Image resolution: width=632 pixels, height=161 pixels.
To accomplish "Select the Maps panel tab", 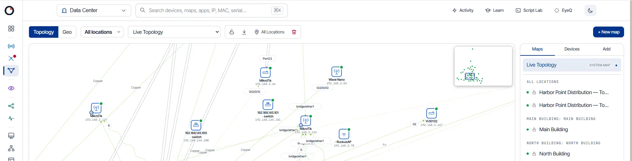I will click(537, 49).
